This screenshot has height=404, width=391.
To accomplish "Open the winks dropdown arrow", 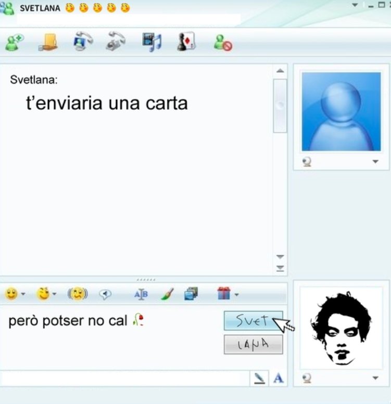I will click(55, 294).
